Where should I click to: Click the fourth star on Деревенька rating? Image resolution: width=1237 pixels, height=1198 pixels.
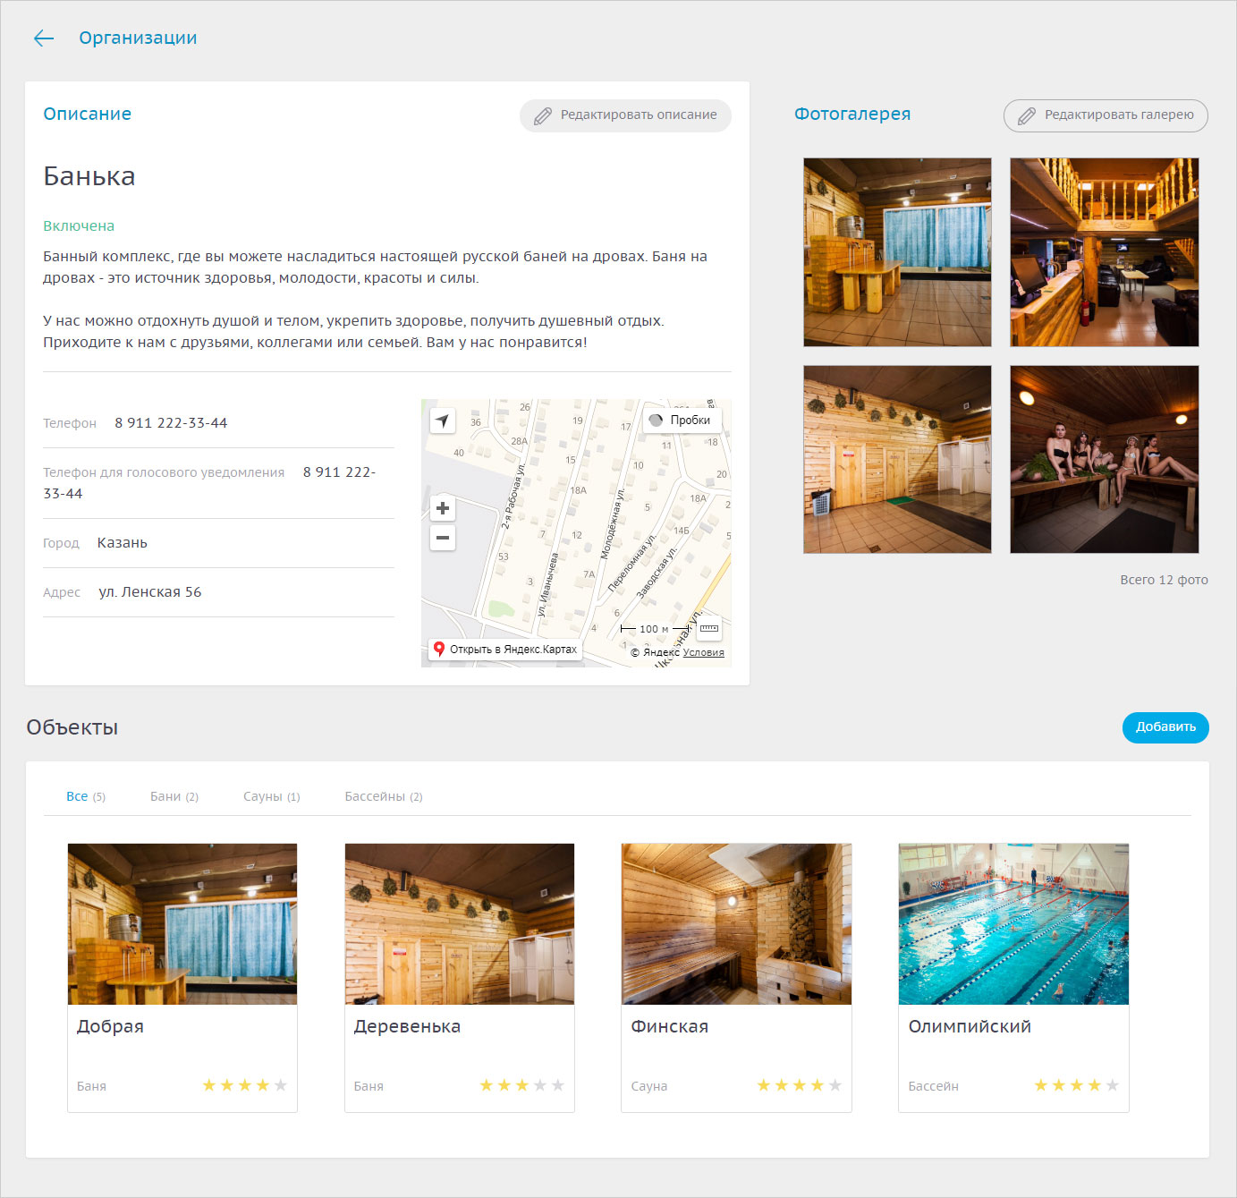(540, 1085)
